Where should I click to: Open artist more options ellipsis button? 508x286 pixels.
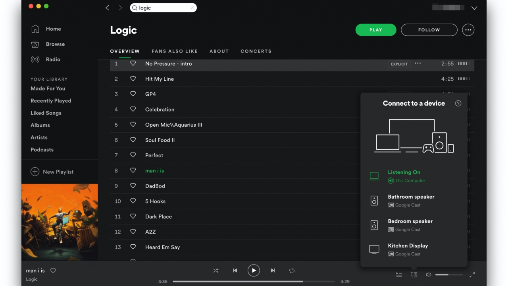pyautogui.click(x=468, y=30)
